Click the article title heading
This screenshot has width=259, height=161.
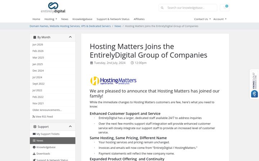tap(148, 51)
